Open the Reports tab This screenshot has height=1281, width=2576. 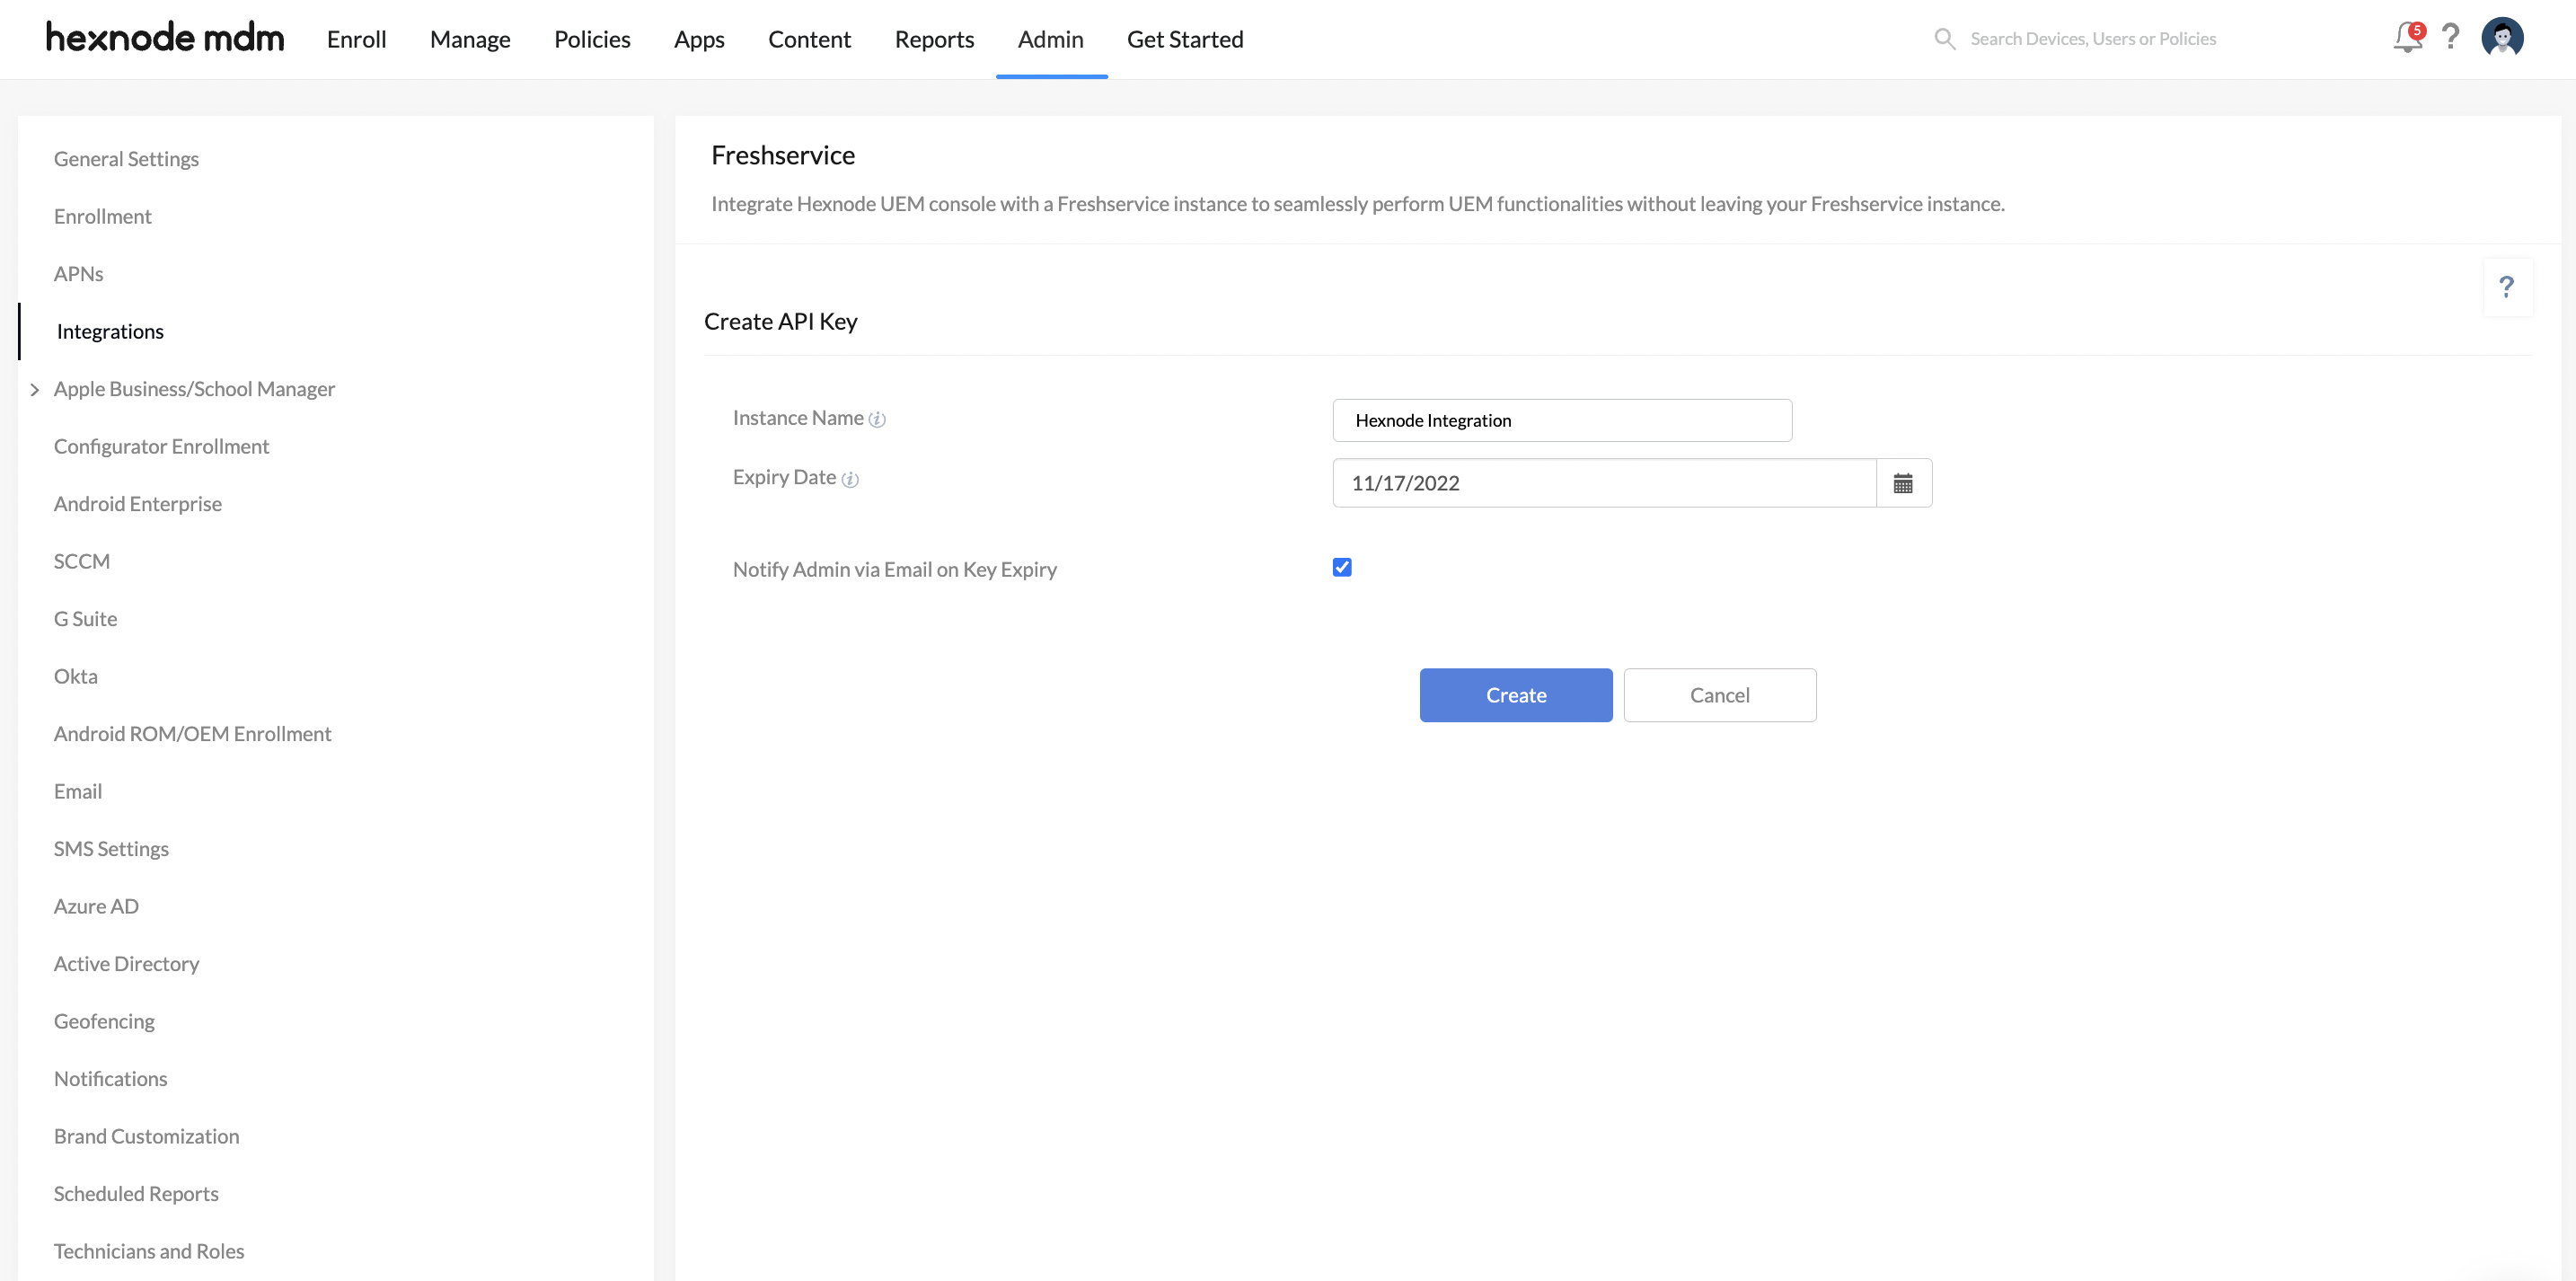pos(934,39)
